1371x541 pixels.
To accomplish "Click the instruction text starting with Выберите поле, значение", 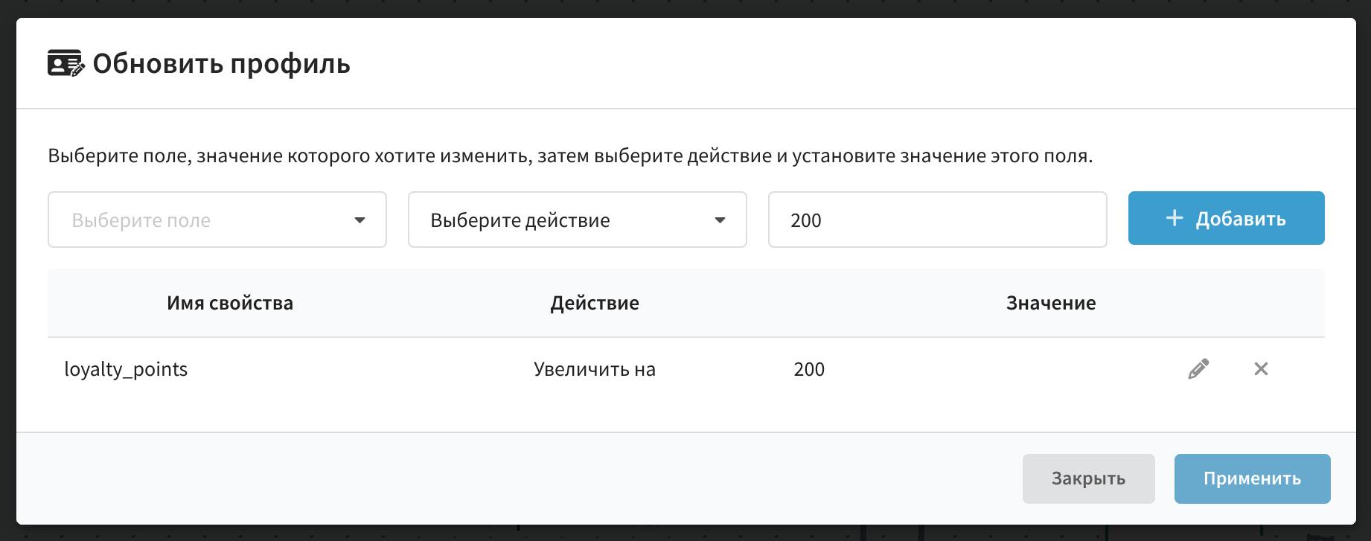I will (x=570, y=156).
